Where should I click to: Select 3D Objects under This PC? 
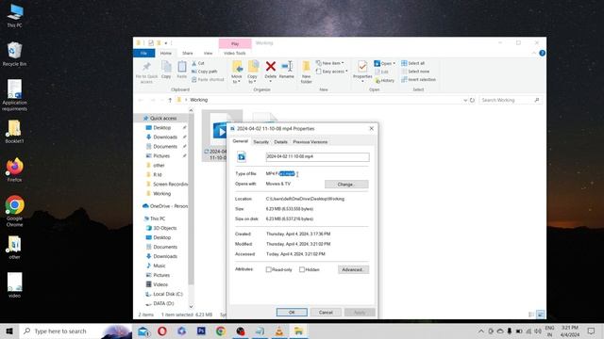click(161, 228)
